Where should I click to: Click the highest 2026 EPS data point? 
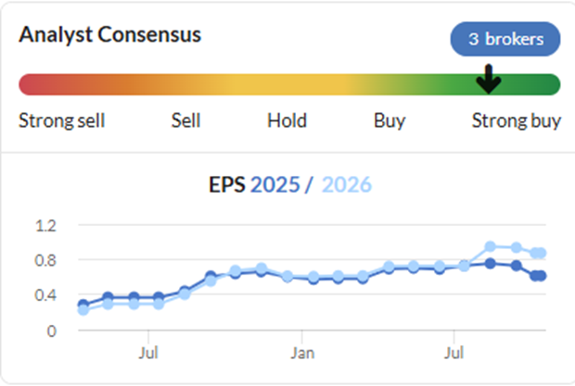click(490, 247)
